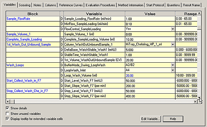Click the 0.01 - 65.00 range cell
This screenshot has width=207, height=127.
186,24
